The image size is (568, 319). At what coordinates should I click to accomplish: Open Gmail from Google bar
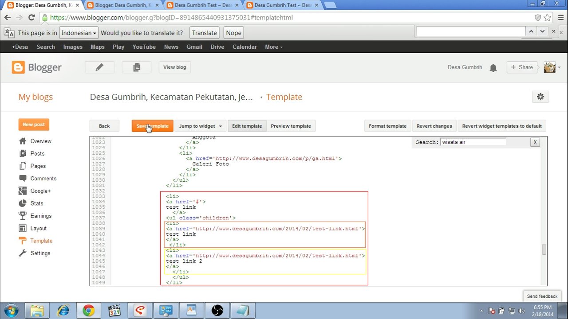click(194, 47)
